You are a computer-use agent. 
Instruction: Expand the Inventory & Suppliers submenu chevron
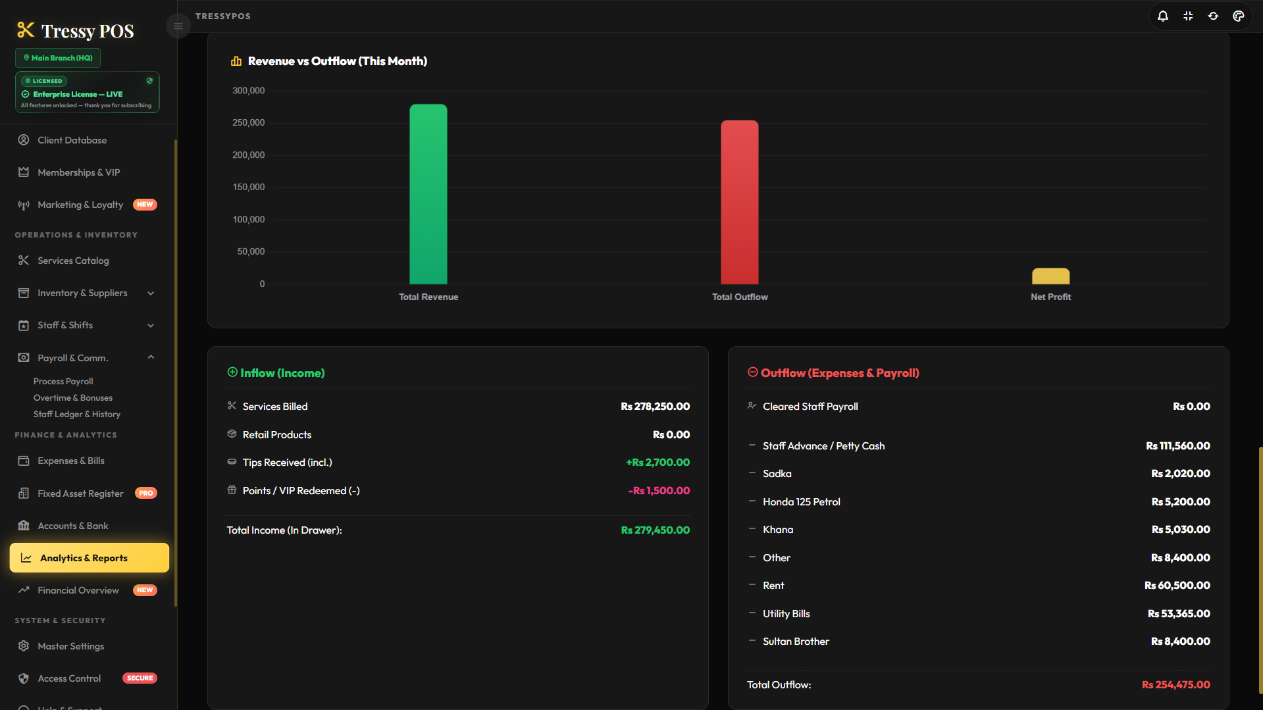pyautogui.click(x=151, y=293)
